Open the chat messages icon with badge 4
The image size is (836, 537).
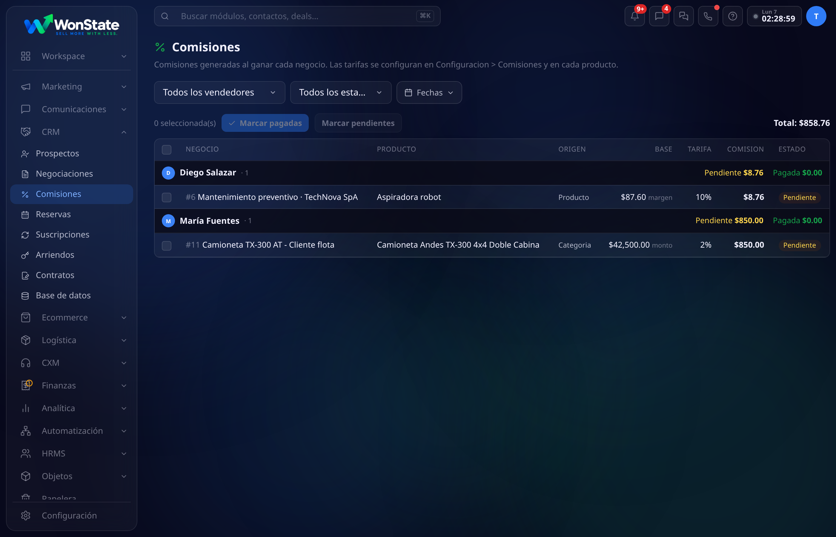click(659, 16)
